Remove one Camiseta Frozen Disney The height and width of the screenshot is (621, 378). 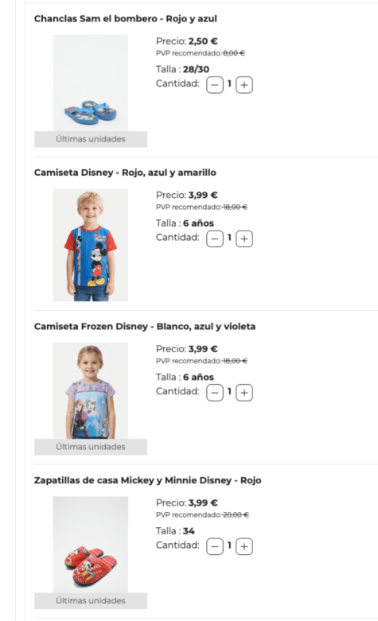[x=215, y=393]
